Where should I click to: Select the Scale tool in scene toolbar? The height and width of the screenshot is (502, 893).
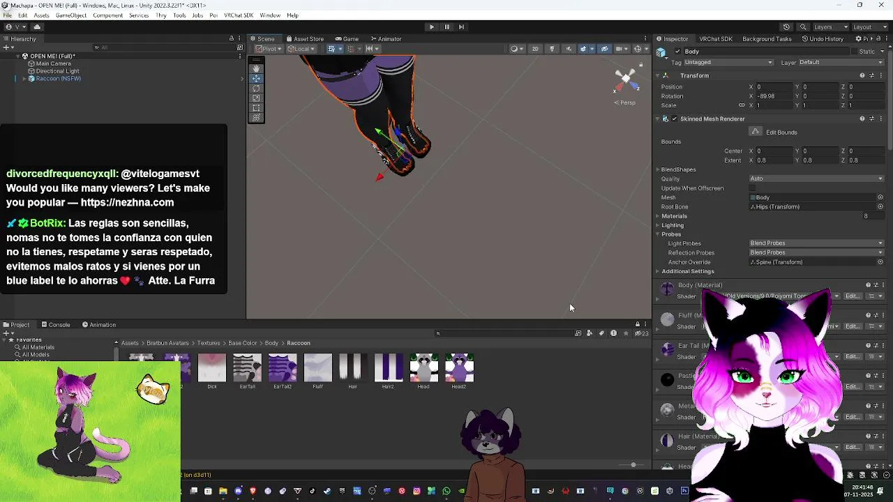tap(256, 98)
